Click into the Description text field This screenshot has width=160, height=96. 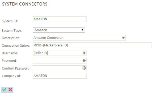(79, 38)
